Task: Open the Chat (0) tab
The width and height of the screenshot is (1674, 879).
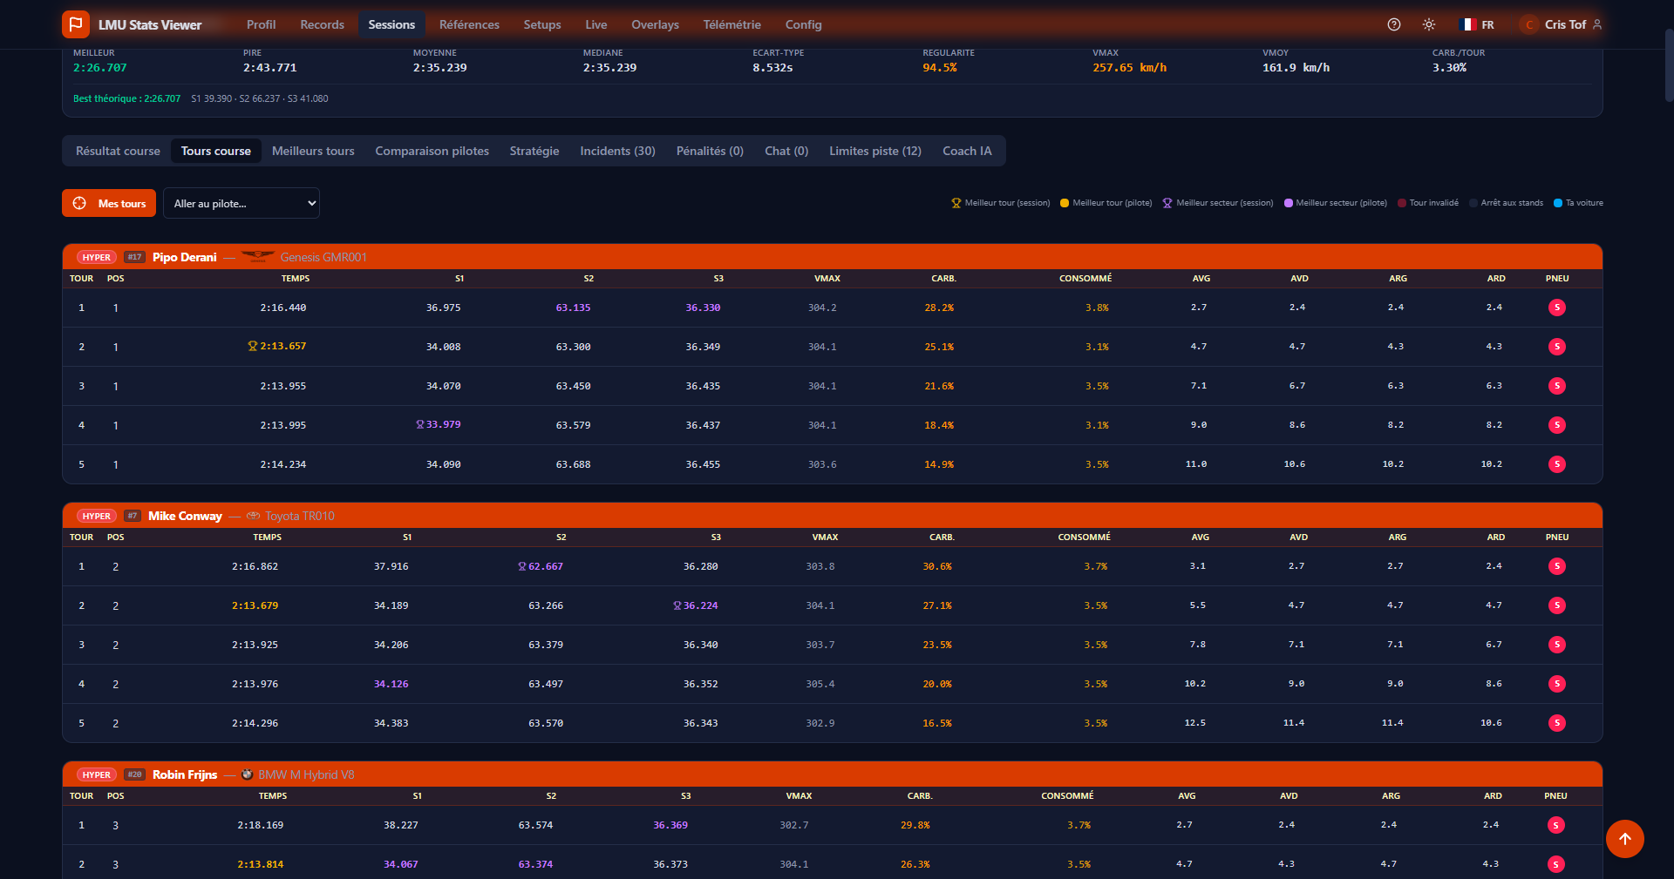Action: [x=786, y=151]
